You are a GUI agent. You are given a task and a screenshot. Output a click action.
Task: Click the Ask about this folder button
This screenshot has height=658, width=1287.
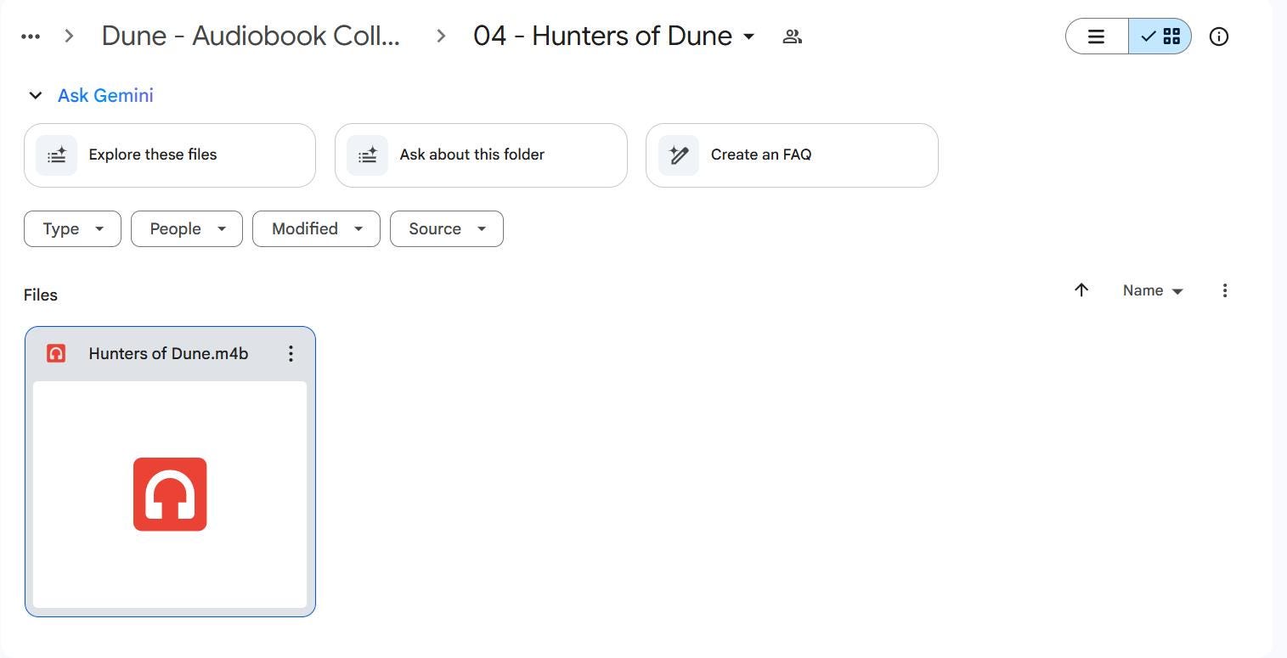point(481,155)
